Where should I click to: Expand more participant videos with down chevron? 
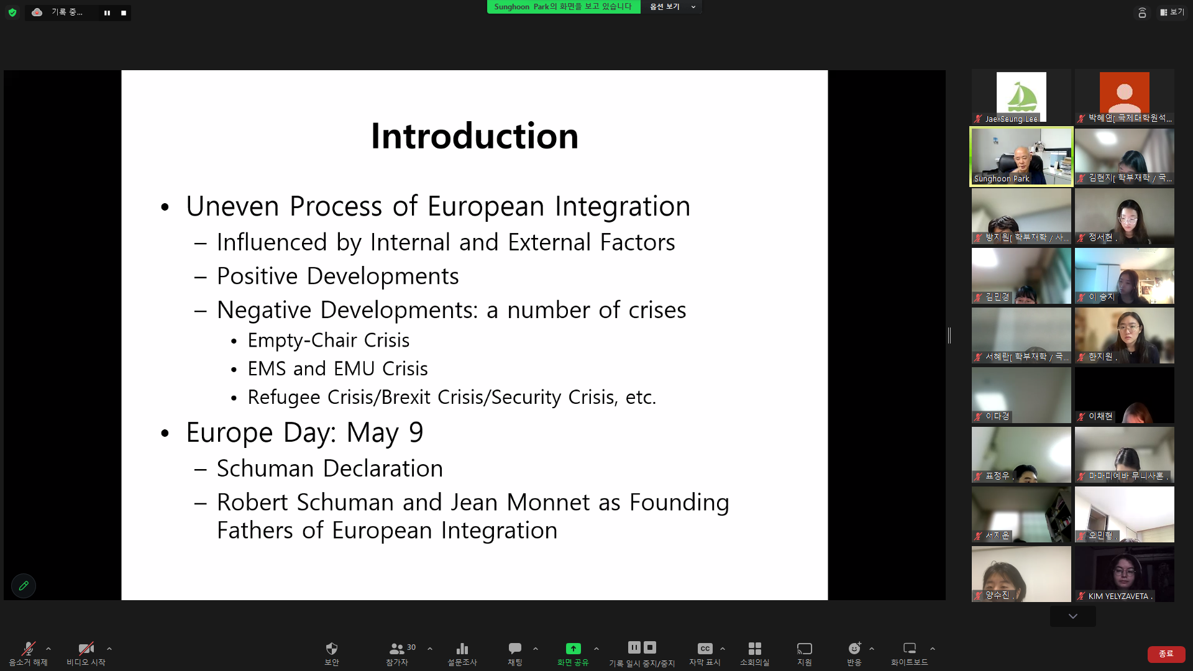[x=1072, y=616]
